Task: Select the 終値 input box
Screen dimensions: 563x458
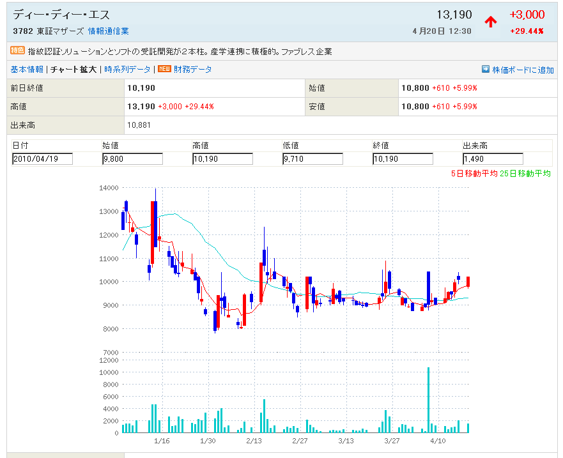Action: 403,159
